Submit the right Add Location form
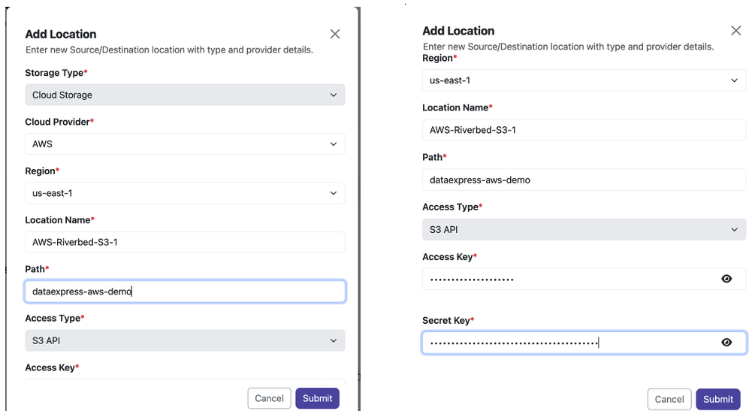Screen dimensions: 755x411 click(x=718, y=400)
